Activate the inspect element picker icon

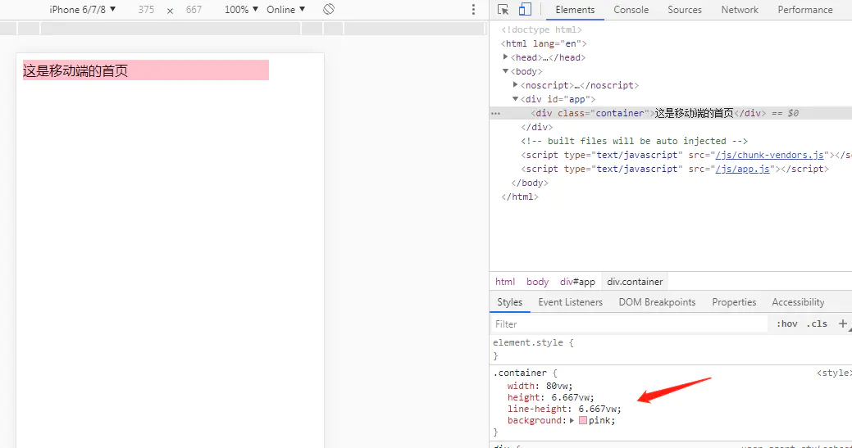(x=503, y=9)
